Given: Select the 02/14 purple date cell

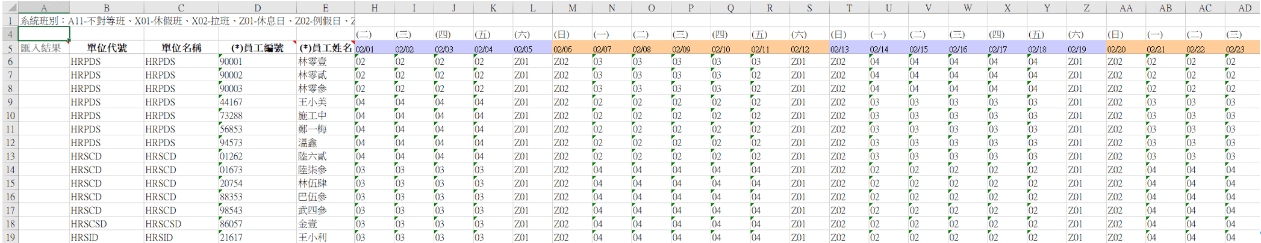Looking at the screenshot, I should [x=888, y=49].
